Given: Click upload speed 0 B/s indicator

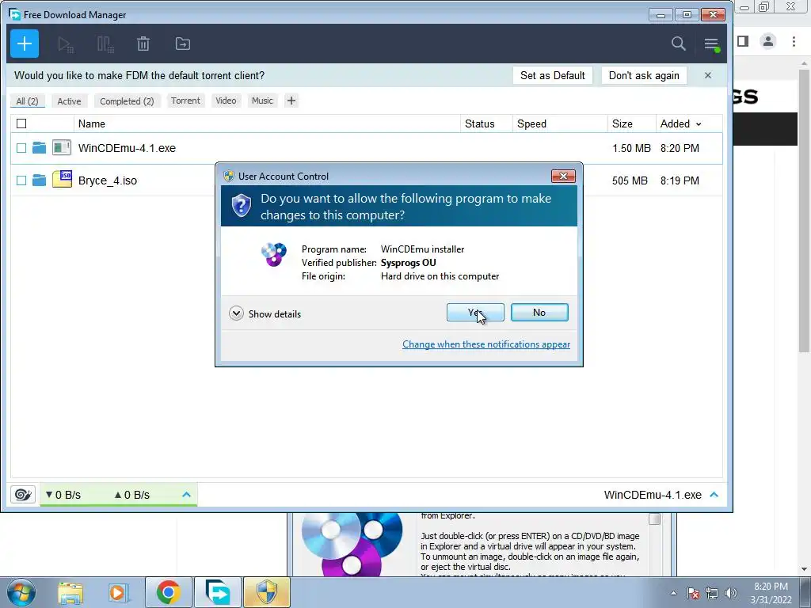Looking at the screenshot, I should [x=132, y=495].
